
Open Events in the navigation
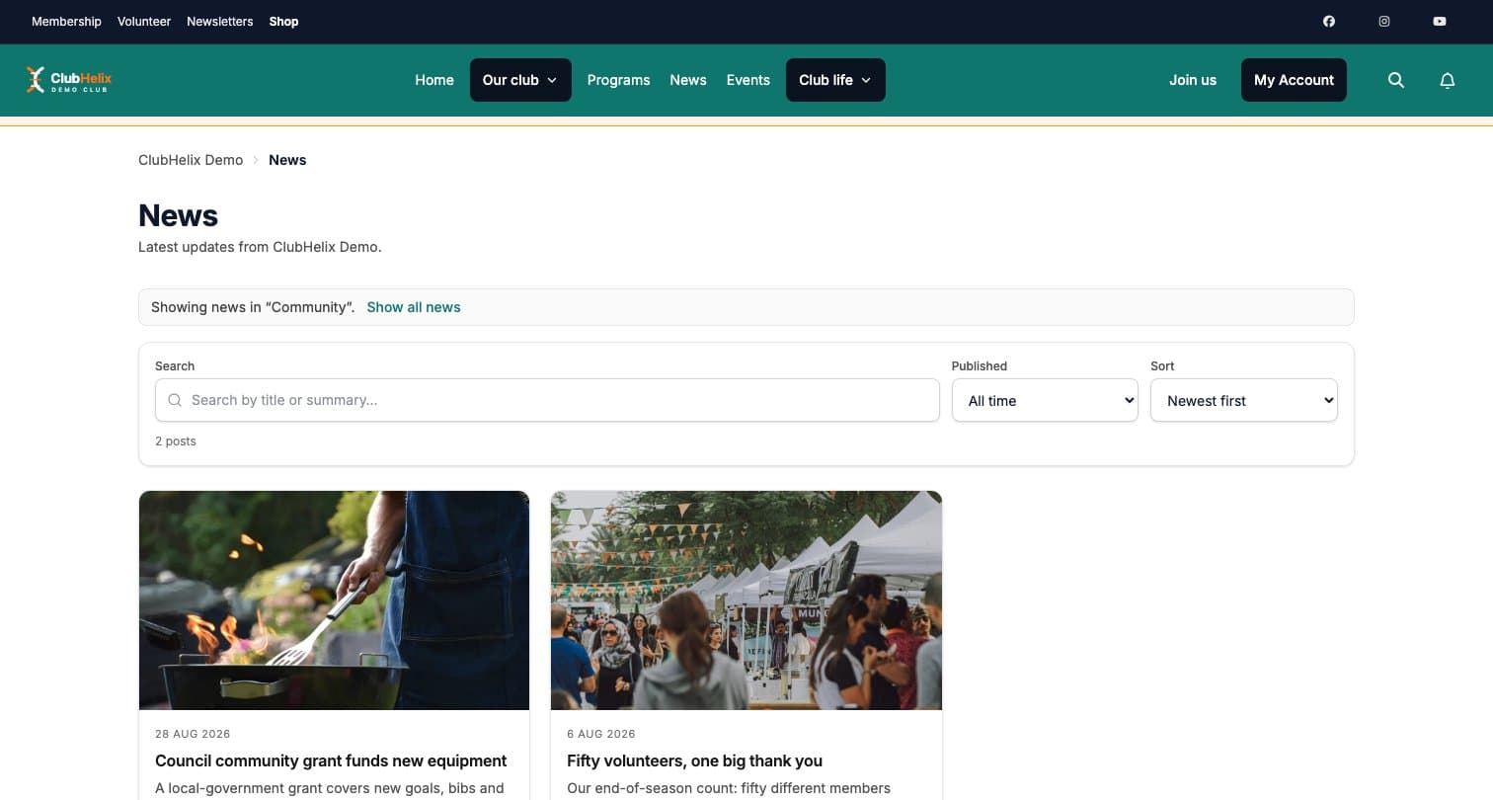(x=748, y=80)
